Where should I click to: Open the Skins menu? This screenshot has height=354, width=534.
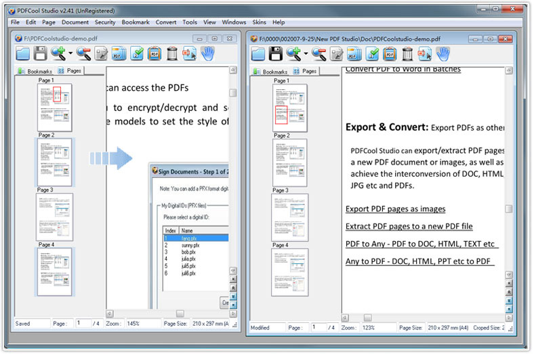(259, 22)
